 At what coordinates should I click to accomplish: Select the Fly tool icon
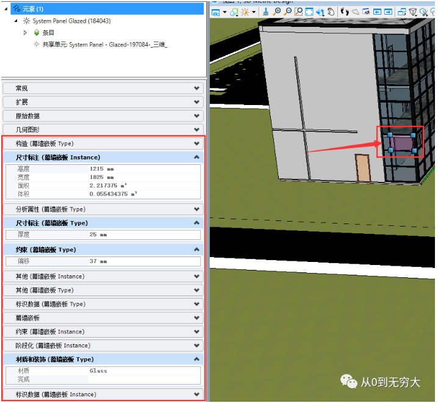pyautogui.click(x=355, y=12)
